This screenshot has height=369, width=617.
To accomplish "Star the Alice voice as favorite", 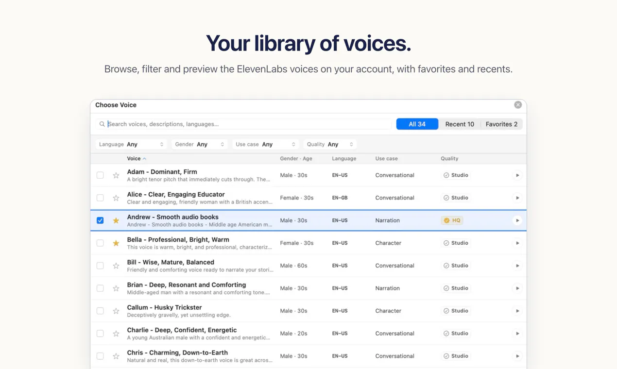I will (116, 198).
